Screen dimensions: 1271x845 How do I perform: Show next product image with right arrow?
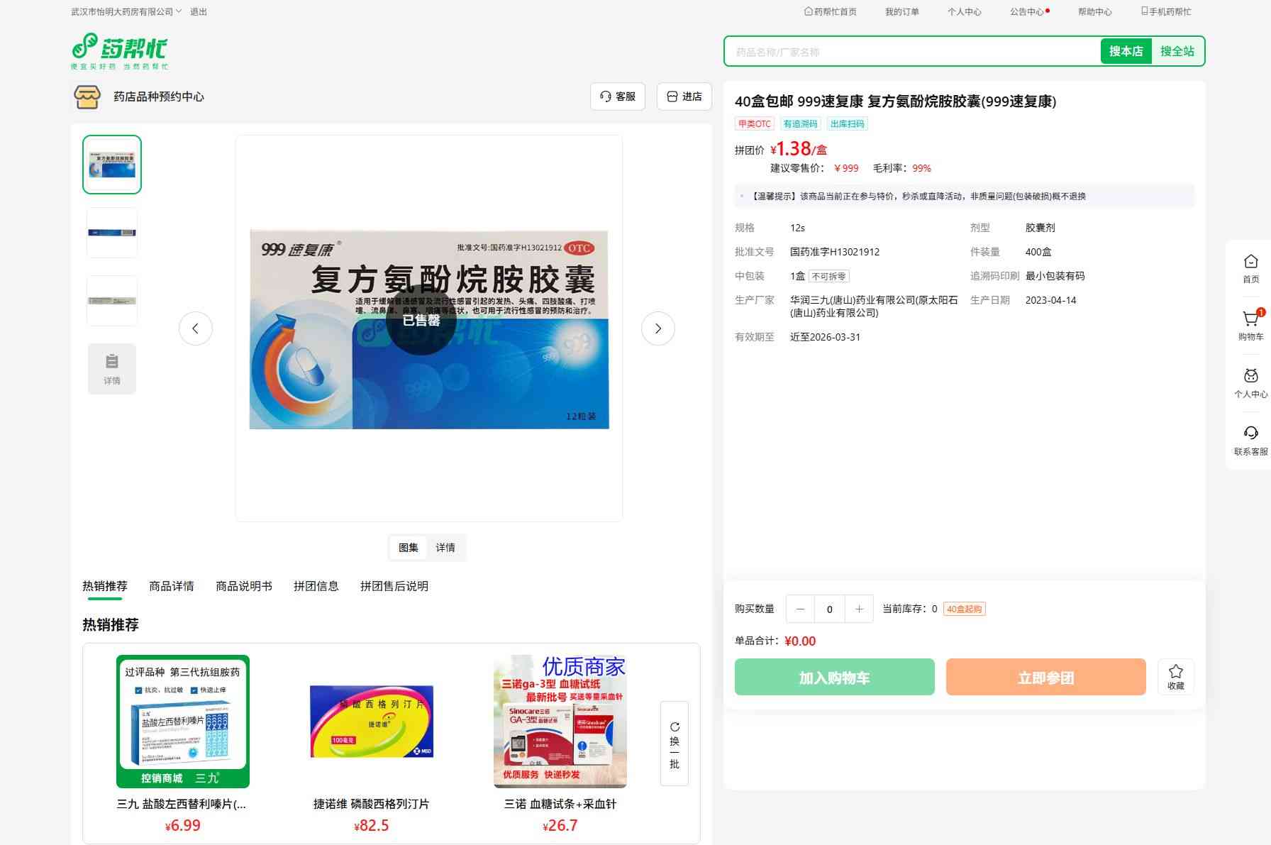[x=657, y=328]
